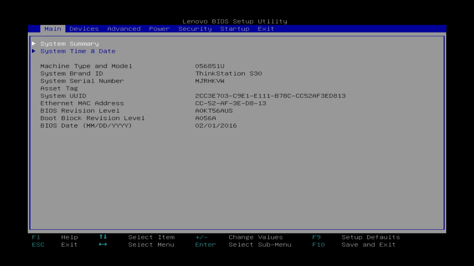Select the Exit tab
This screenshot has width=474, height=266.
coord(266,29)
